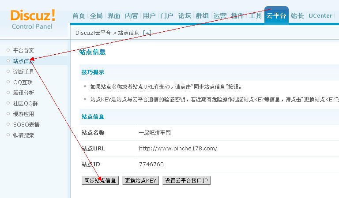Click the 设置云平台接口IP button
This screenshot has width=339, height=198.
(186, 180)
